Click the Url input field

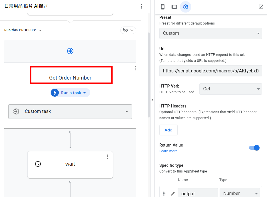(211, 71)
